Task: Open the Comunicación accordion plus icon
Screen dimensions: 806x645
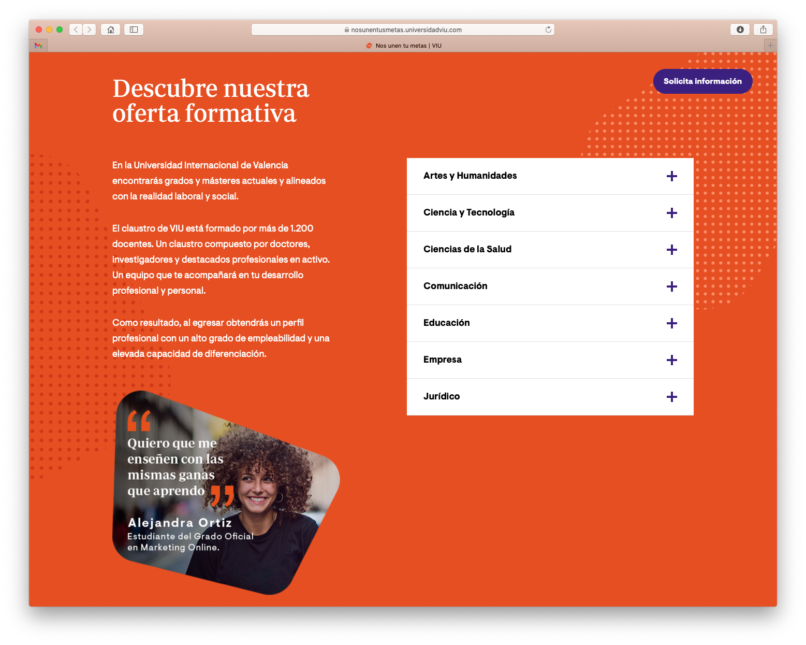Action: click(x=671, y=286)
